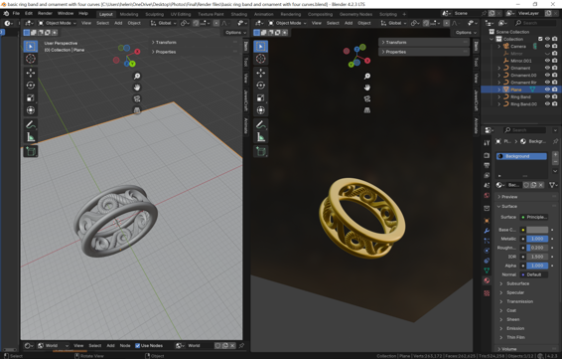Adjust the Metallic value slider
This screenshot has width=562, height=359.
pyautogui.click(x=537, y=239)
